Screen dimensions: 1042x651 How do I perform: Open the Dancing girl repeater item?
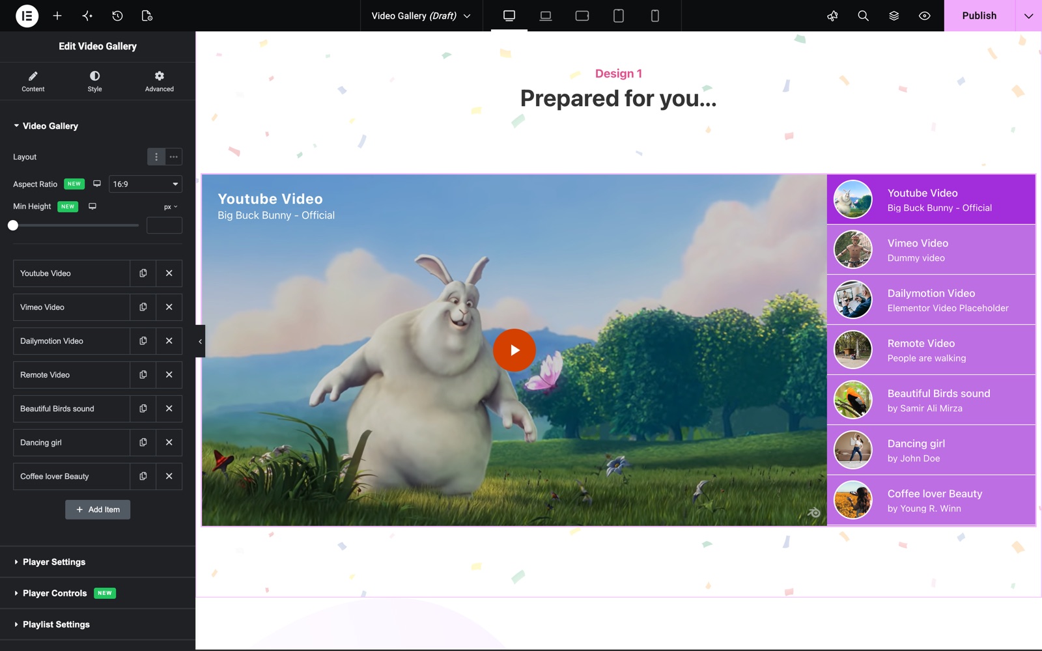click(72, 443)
